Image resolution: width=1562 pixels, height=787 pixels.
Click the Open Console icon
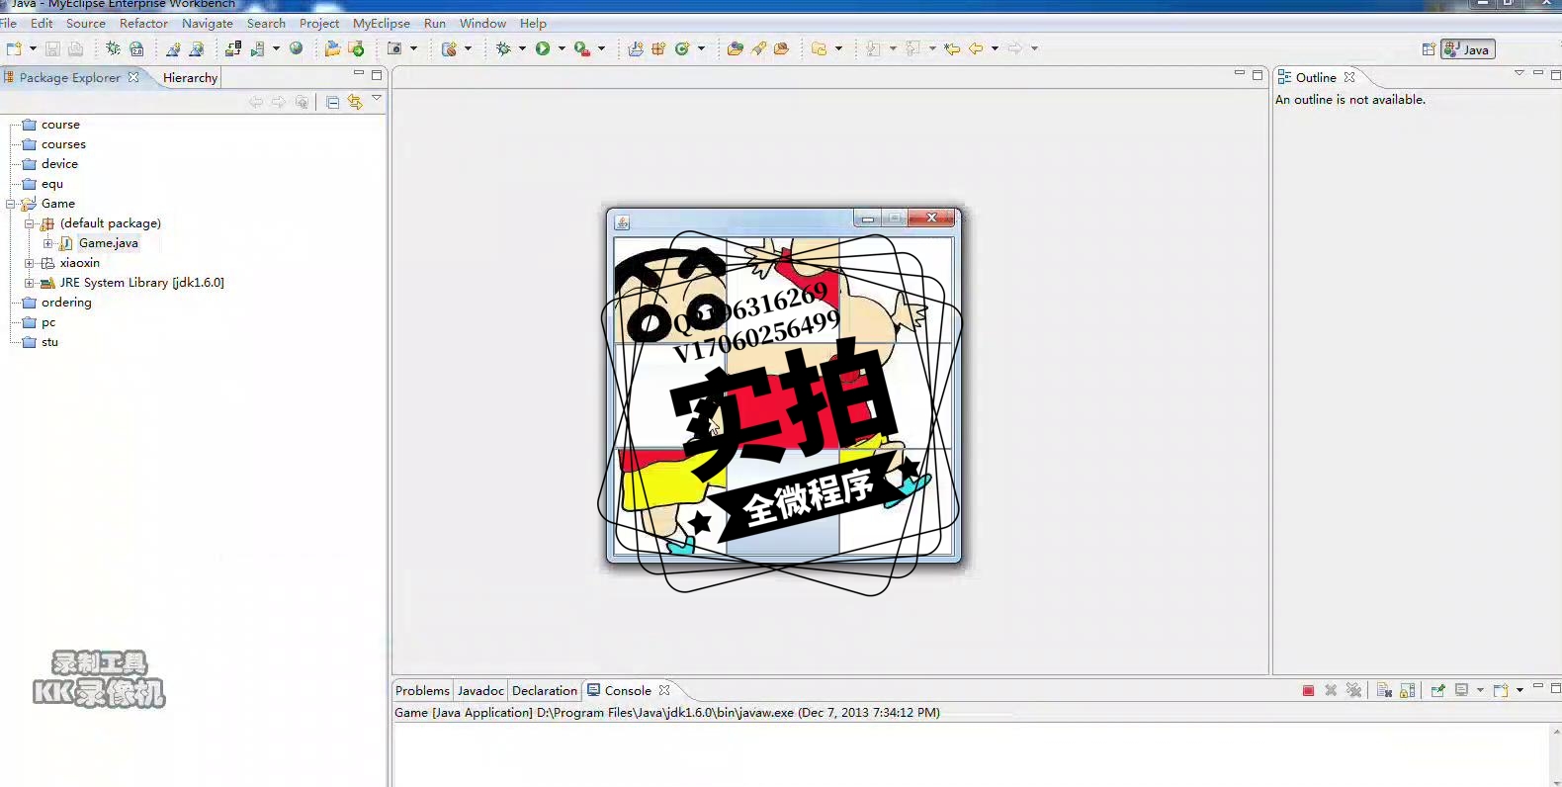tap(1501, 690)
